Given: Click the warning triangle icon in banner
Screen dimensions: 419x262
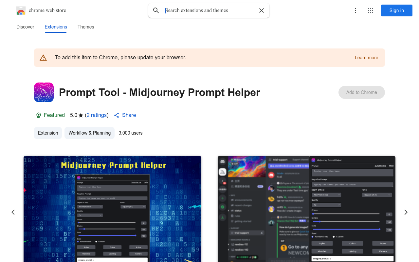Looking at the screenshot, I should click(x=43, y=58).
